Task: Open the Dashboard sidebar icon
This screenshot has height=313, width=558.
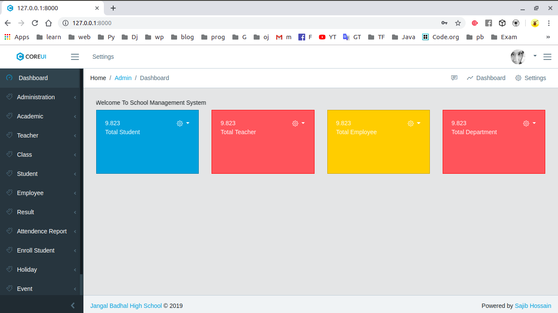Action: point(9,78)
